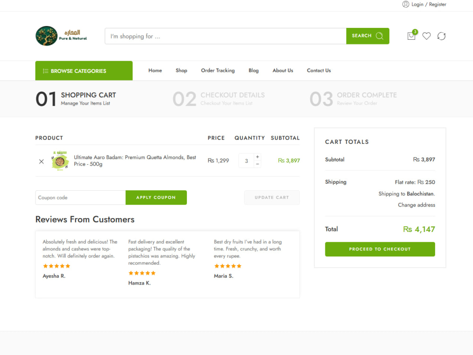Screen dimensions: 473x355
Task: Focus the I'm shopping for search field
Action: point(226,36)
